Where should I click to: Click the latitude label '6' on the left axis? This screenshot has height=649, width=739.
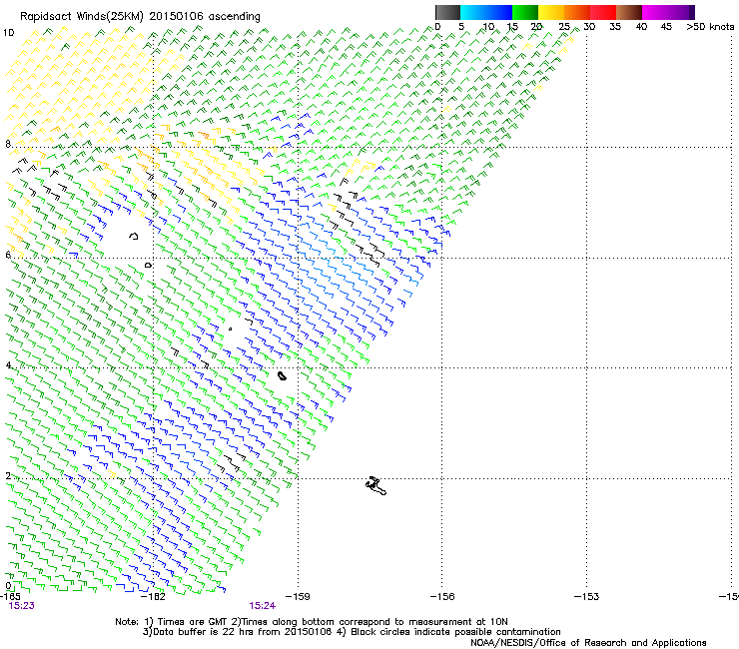click(x=8, y=255)
